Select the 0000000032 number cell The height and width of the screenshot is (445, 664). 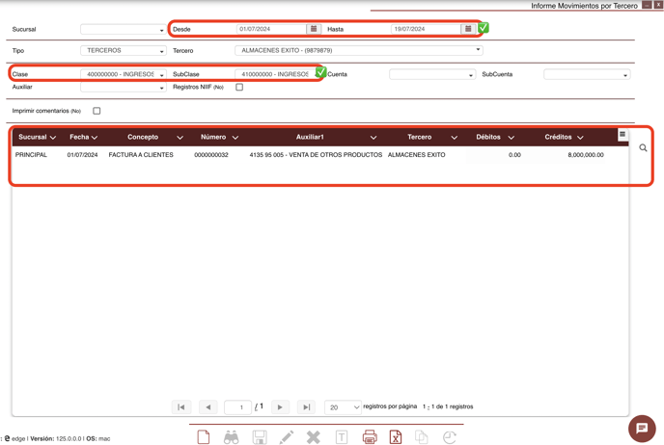[211, 155]
